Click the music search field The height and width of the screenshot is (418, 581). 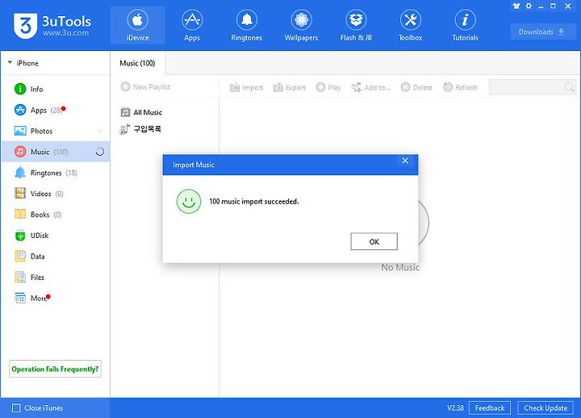tap(532, 87)
